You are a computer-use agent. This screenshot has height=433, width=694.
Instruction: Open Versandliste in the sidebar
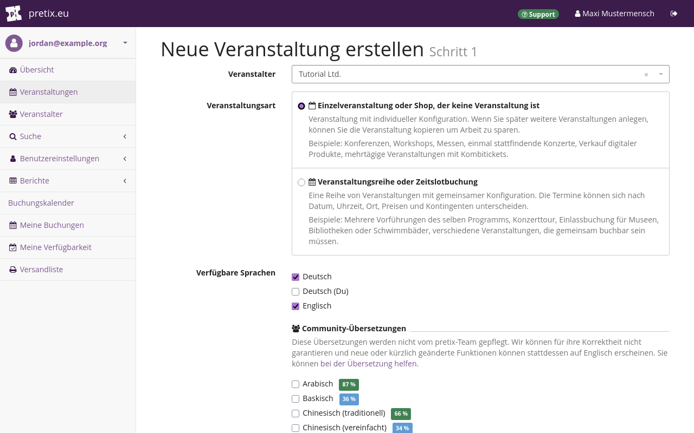(68, 270)
